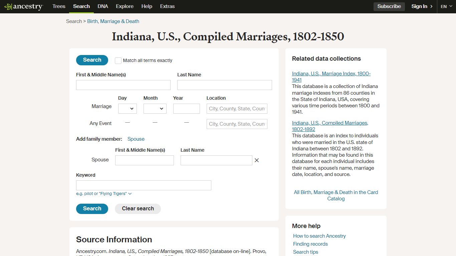Open the Marriage Month dropdown

(155, 109)
